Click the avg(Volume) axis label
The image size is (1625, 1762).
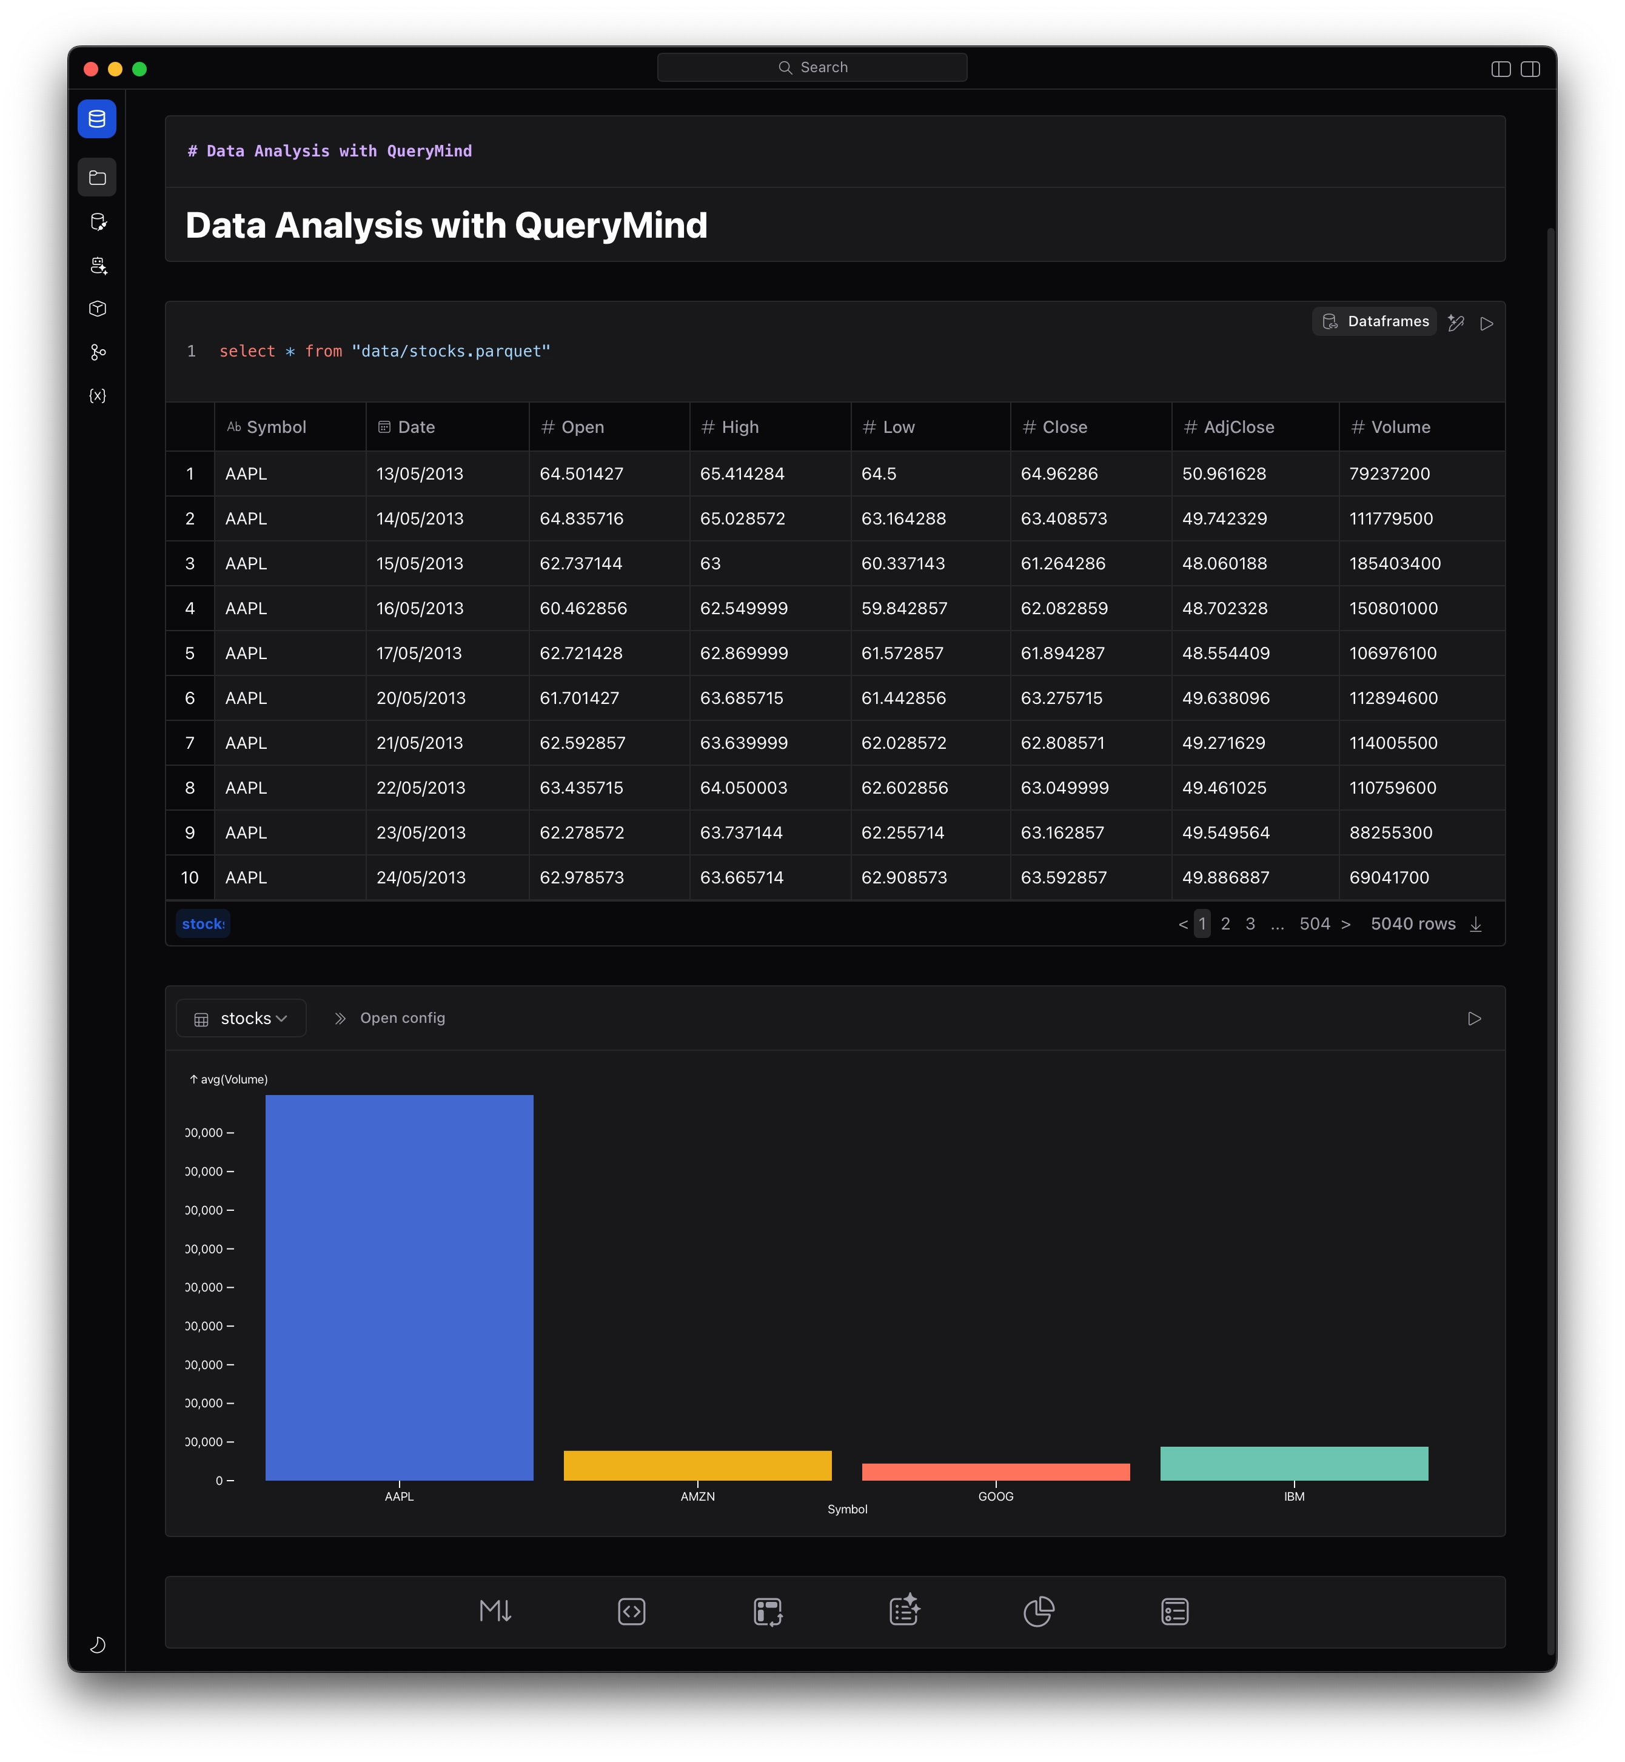[229, 1079]
